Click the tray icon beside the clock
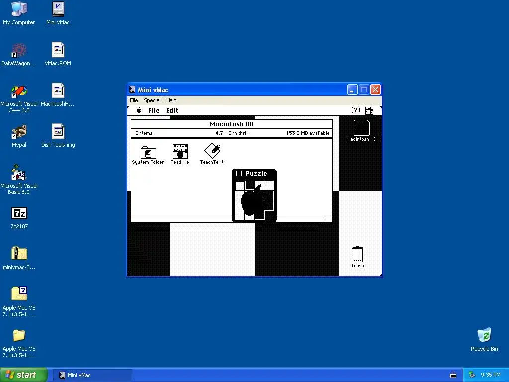 click(472, 375)
